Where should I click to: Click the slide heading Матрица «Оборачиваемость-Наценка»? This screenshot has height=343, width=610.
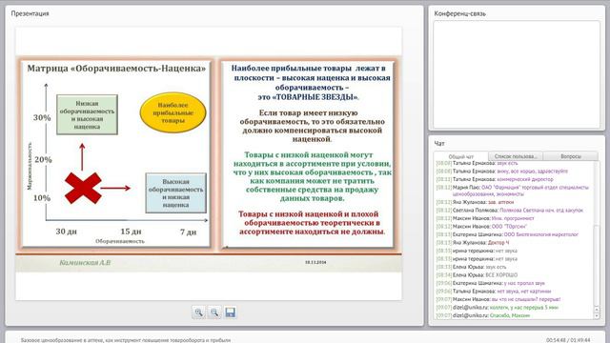click(x=116, y=69)
